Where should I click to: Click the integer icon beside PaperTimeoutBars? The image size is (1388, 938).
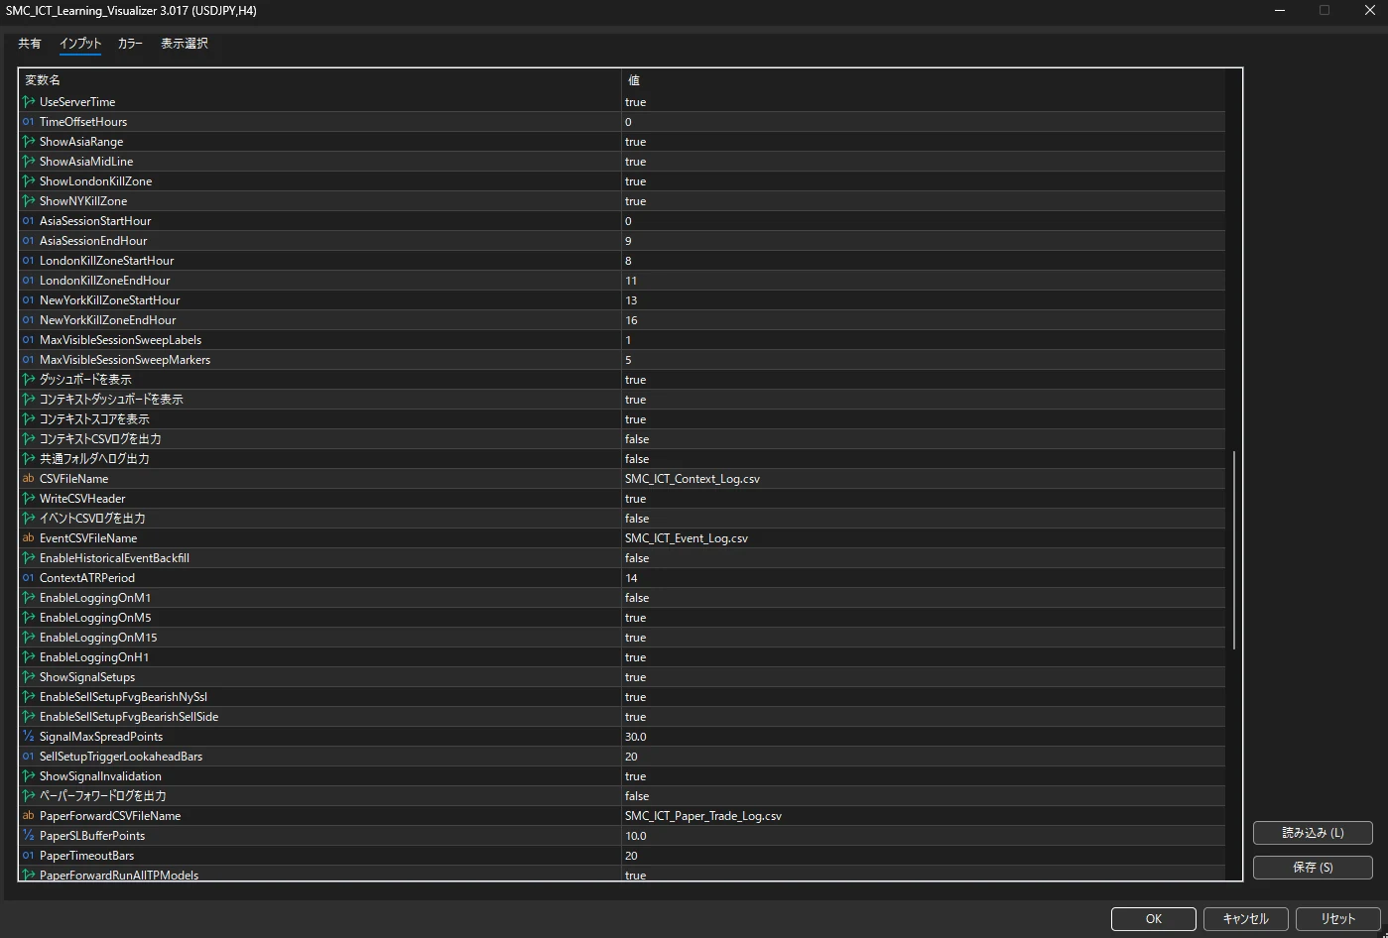[x=28, y=856]
